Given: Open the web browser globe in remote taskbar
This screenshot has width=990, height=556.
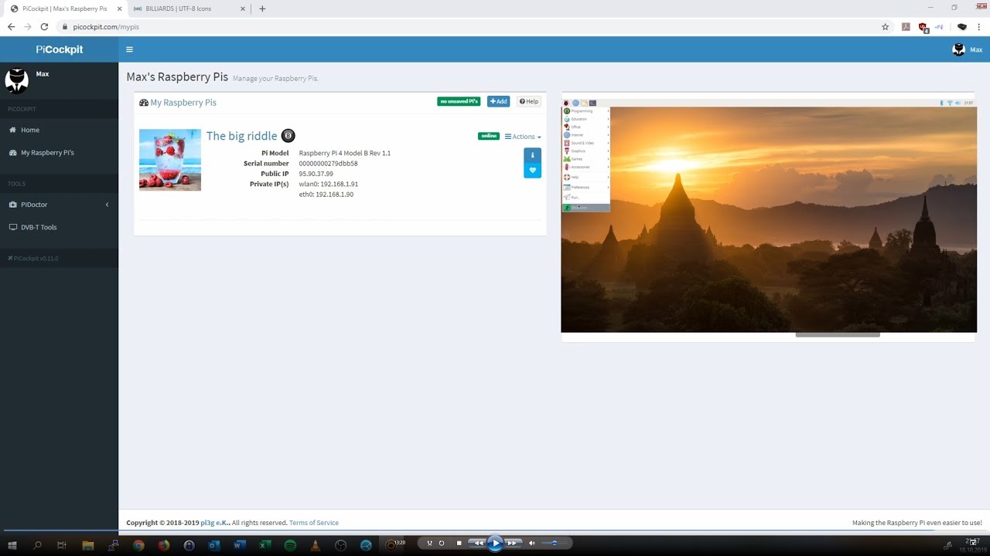Looking at the screenshot, I should coord(575,103).
